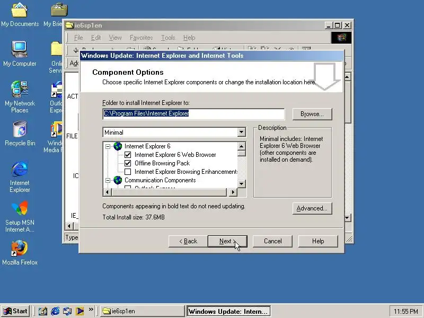The height and width of the screenshot is (318, 424).
Task: Uncheck Offline Browsing Pack component
Action: pos(128,163)
